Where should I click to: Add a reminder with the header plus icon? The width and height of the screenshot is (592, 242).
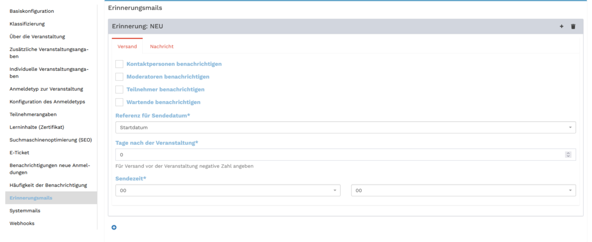pos(562,27)
